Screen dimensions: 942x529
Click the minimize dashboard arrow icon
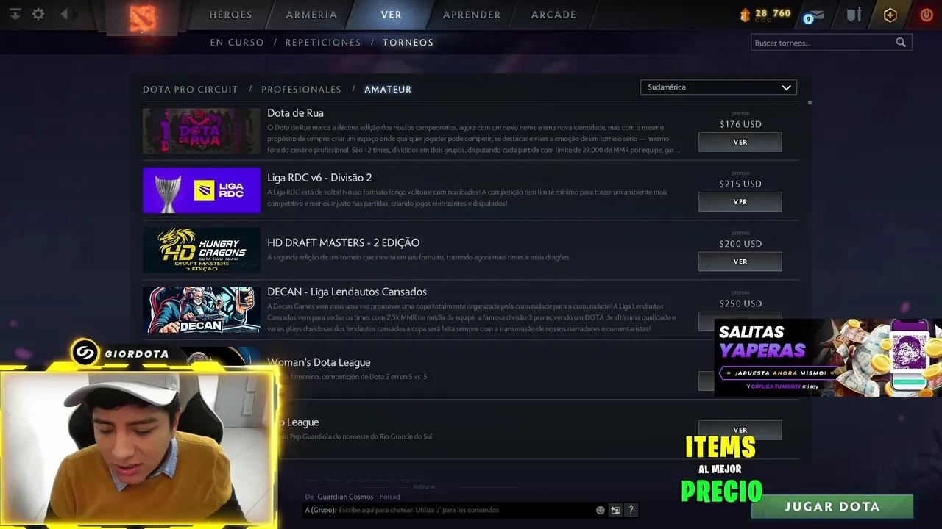pyautogui.click(x=15, y=14)
